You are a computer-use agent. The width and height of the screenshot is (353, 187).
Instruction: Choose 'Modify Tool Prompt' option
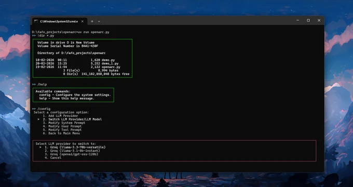pos(62,130)
